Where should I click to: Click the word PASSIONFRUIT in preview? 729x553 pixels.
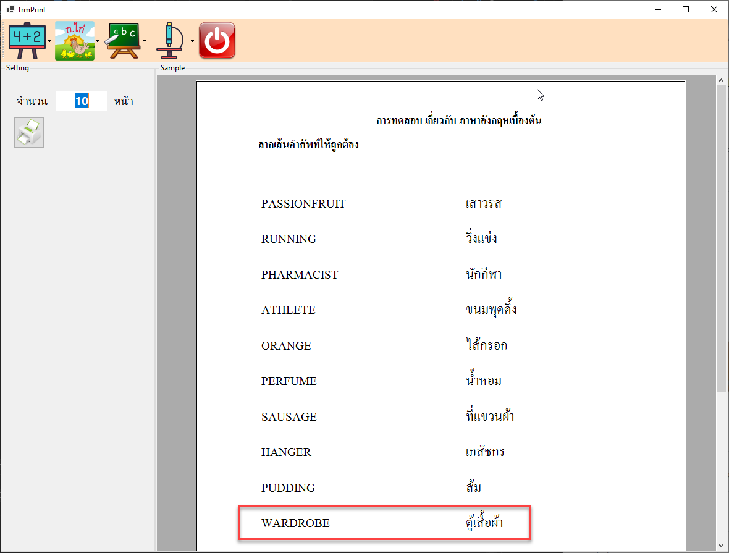pyautogui.click(x=303, y=204)
